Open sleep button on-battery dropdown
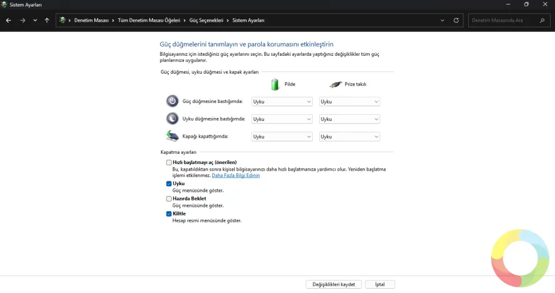 (x=282, y=119)
